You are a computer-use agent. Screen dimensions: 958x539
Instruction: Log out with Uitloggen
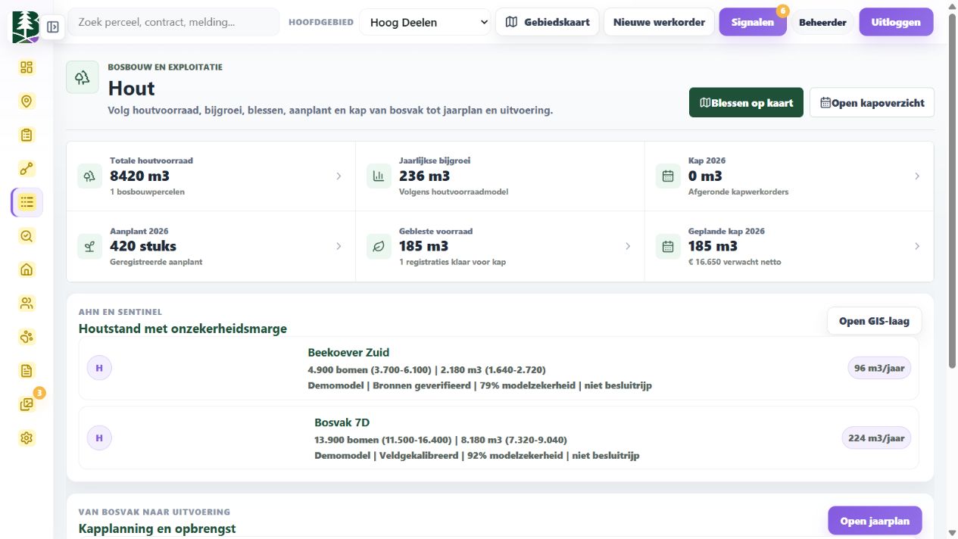pyautogui.click(x=896, y=22)
